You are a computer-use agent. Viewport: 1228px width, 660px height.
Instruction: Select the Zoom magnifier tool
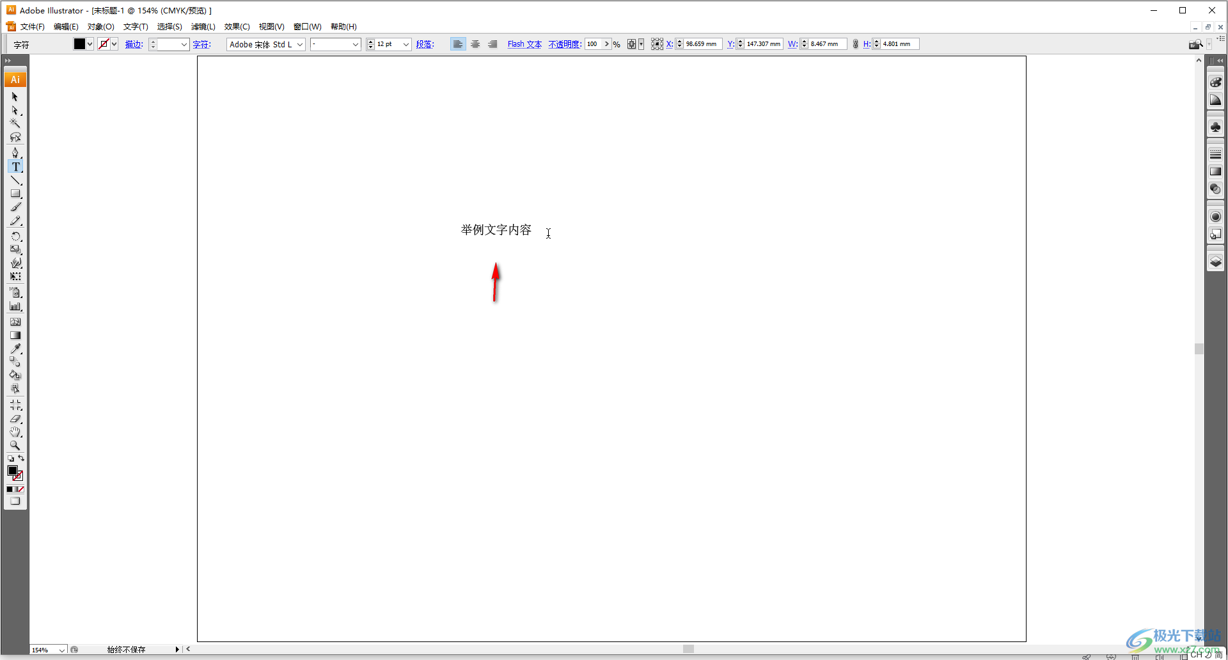click(15, 446)
